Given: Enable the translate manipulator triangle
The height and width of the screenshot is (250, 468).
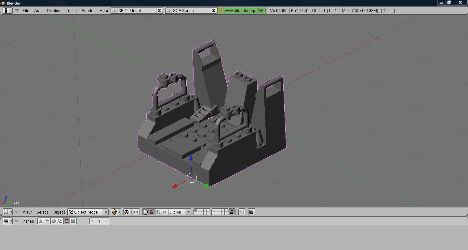Looking at the screenshot, I should pos(152,212).
